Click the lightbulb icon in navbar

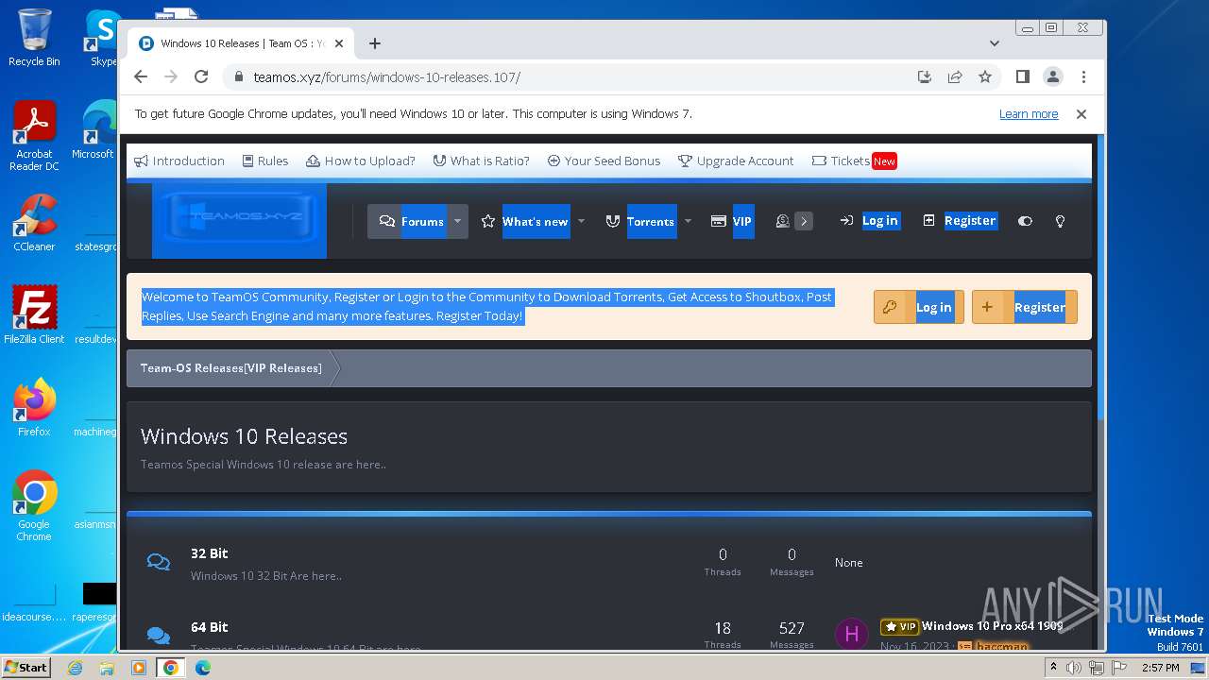(1060, 221)
